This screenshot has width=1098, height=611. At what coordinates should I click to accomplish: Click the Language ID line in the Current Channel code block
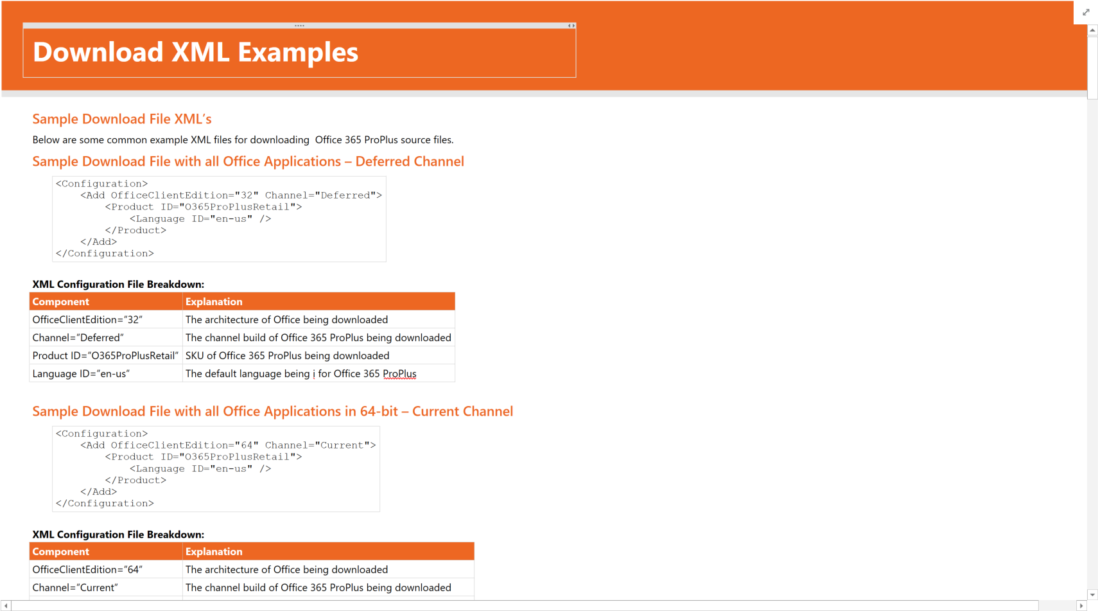[200, 468]
